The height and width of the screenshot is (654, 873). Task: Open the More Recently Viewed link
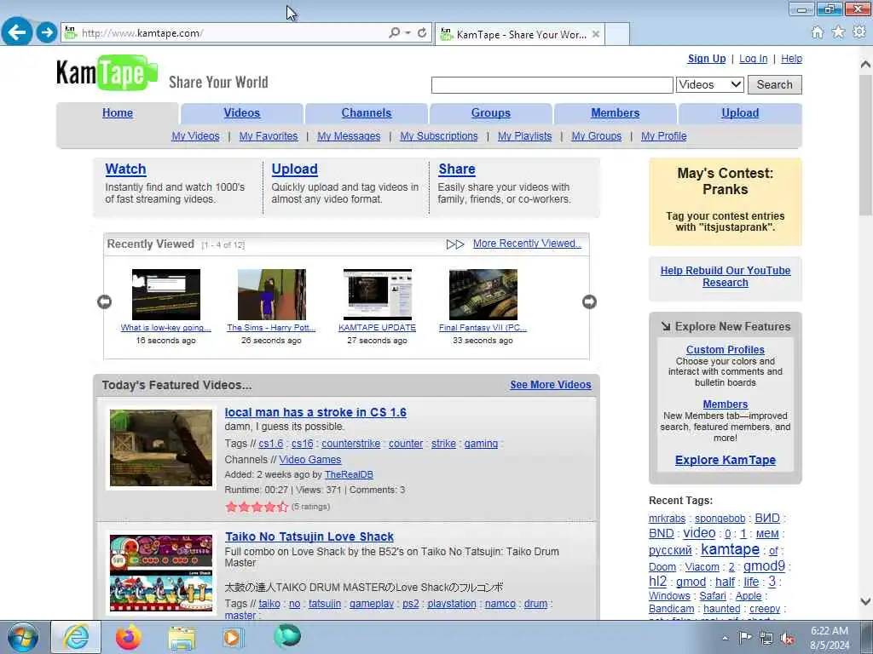pyautogui.click(x=527, y=244)
